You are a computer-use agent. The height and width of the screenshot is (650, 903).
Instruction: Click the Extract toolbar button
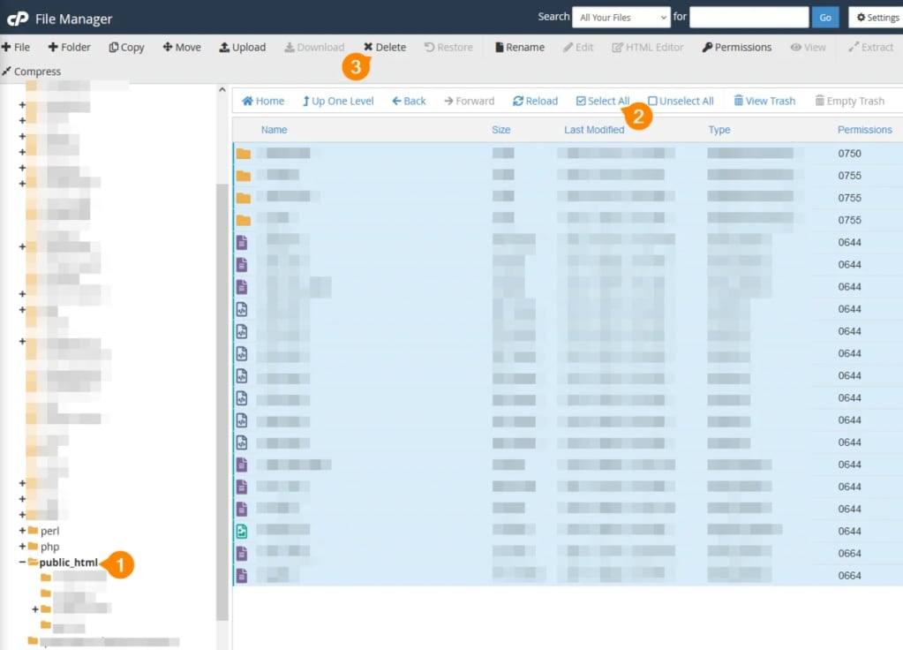pyautogui.click(x=870, y=48)
